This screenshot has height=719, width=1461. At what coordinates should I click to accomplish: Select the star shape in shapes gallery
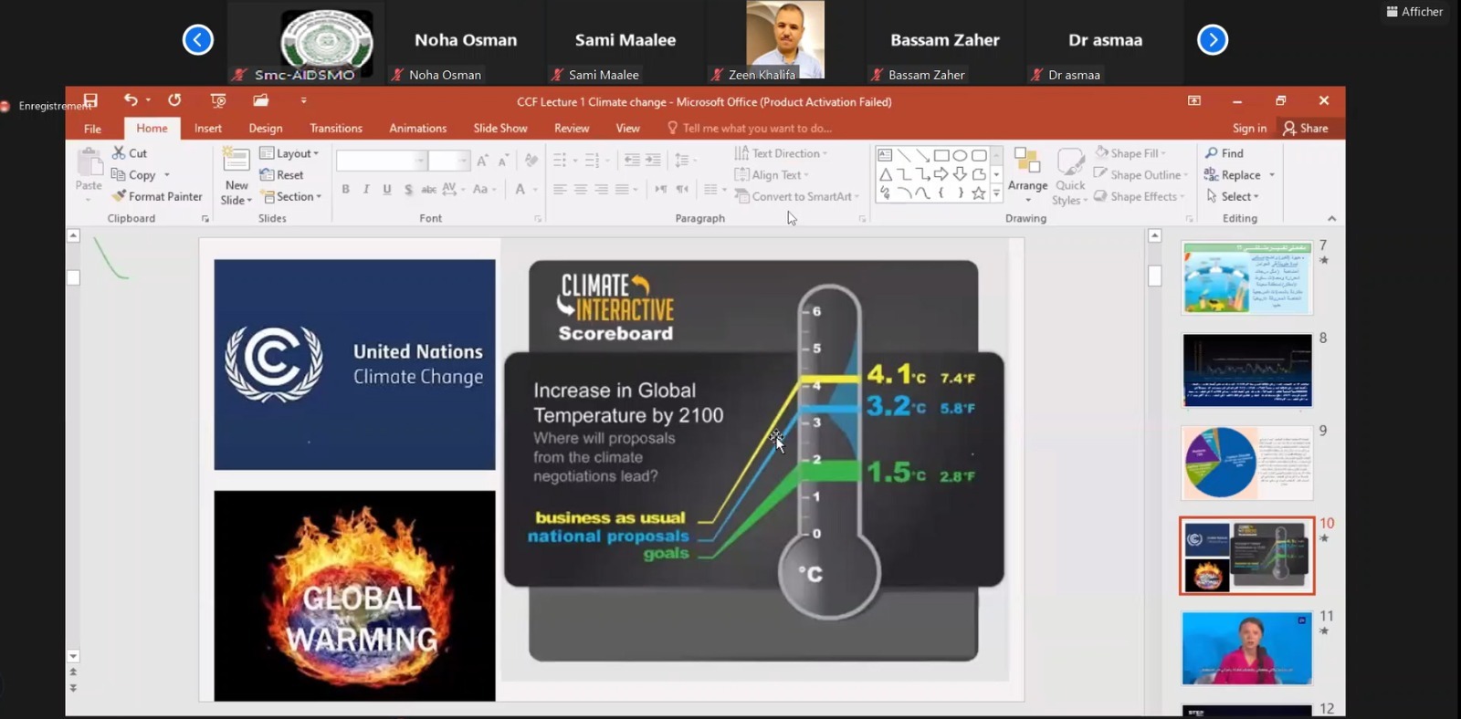(x=979, y=193)
